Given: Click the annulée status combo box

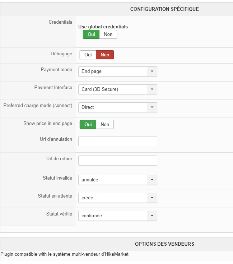Looking at the screenshot, I should (113, 180).
